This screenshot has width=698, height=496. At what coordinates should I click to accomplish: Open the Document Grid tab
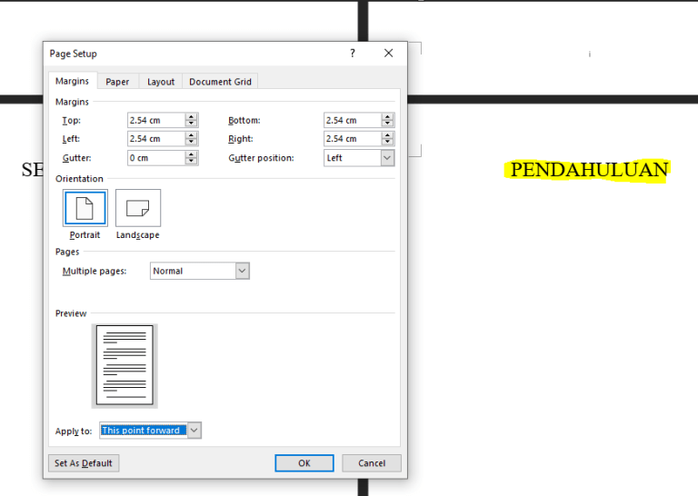coord(220,82)
